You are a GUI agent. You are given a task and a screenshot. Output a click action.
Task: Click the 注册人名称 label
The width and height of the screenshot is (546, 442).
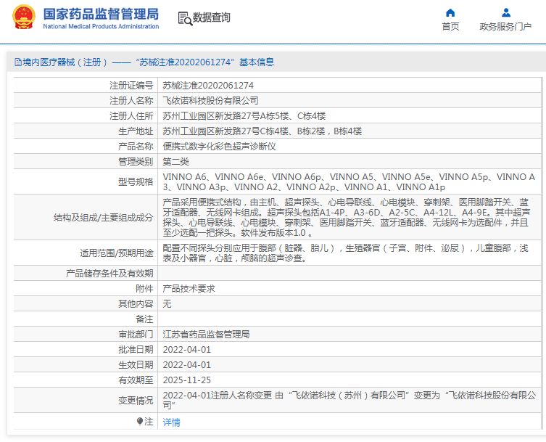pyautogui.click(x=131, y=101)
